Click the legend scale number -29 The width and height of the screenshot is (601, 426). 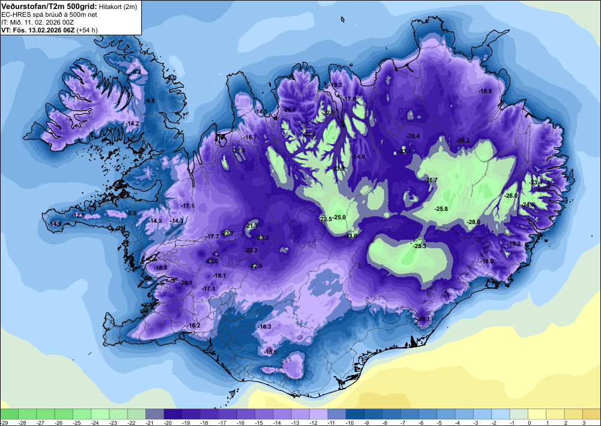coord(3,422)
